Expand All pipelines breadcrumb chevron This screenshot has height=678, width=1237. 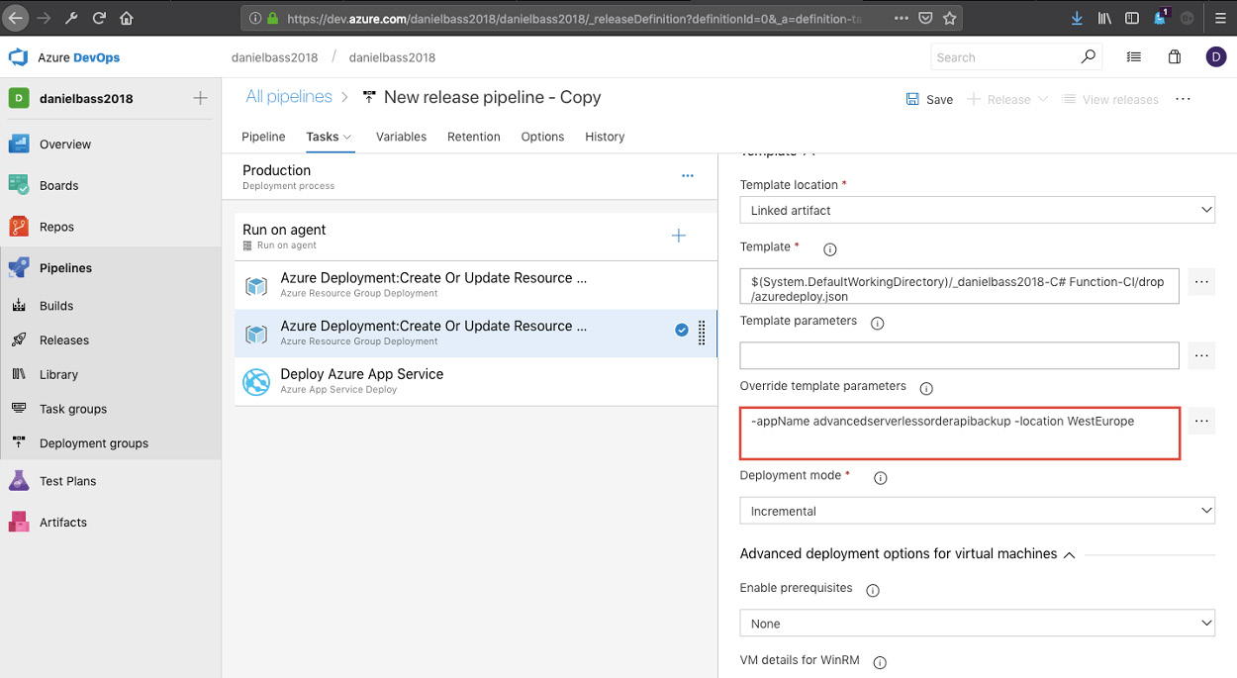[x=344, y=98]
